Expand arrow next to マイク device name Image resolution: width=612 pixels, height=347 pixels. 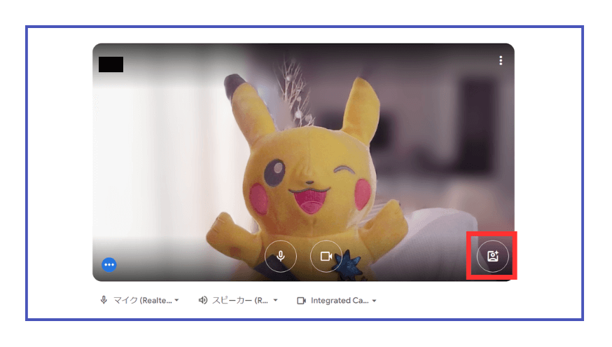pos(176,301)
